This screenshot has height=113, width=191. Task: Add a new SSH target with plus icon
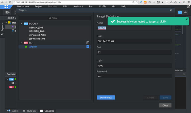(88, 43)
